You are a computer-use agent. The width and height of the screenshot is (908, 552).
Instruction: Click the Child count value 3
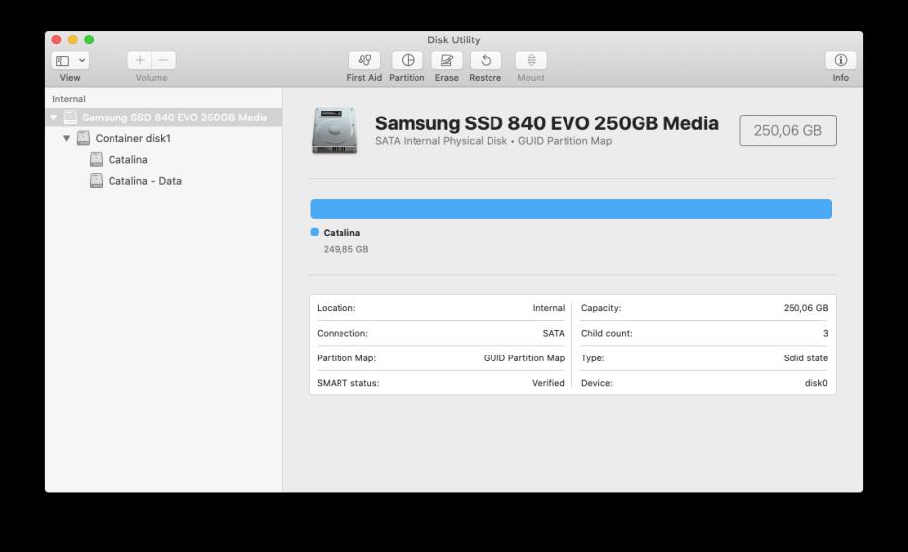(826, 333)
